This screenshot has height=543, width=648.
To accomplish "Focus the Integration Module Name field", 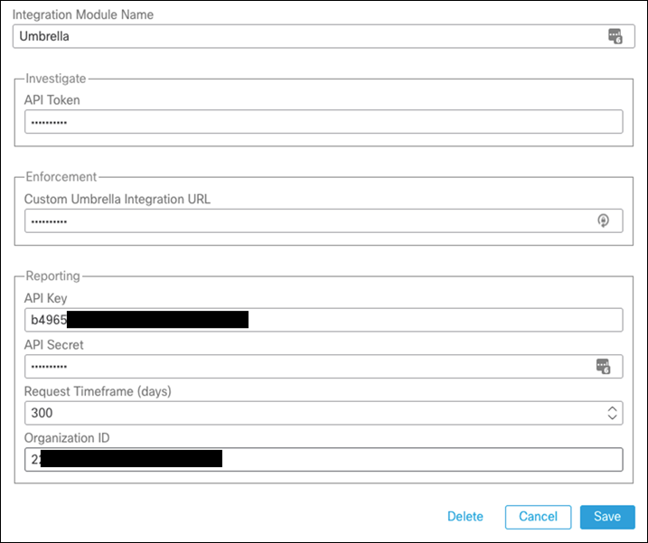I will click(324, 36).
